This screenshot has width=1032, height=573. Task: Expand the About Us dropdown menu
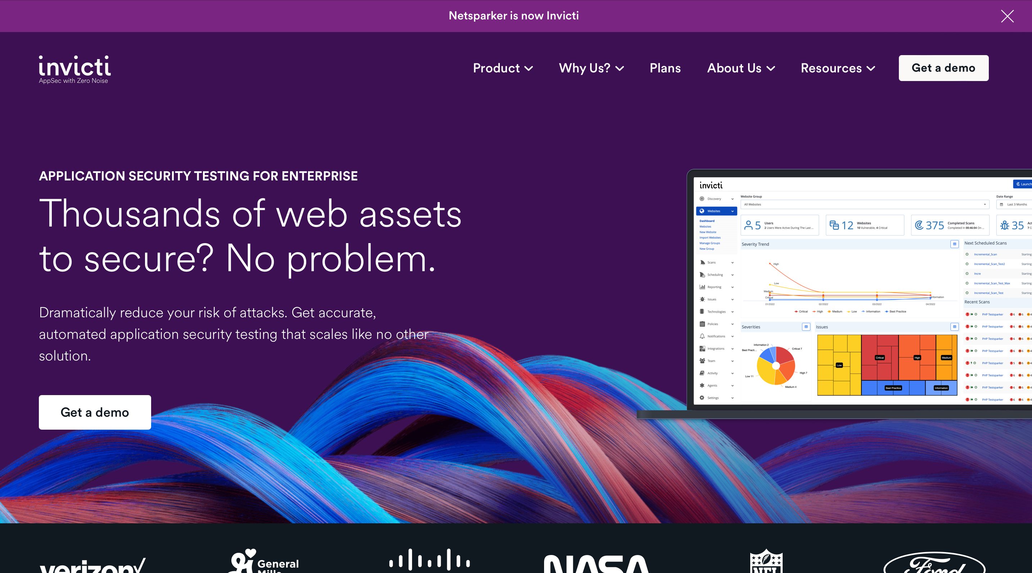tap(740, 68)
